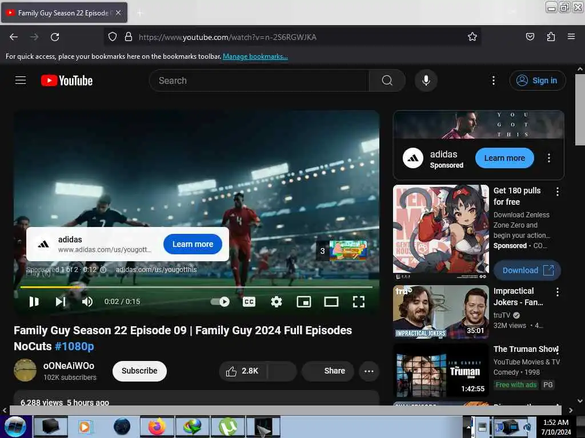The width and height of the screenshot is (585, 438).
Task: Click horizontal scrollbar right arrow
Action: (x=571, y=411)
